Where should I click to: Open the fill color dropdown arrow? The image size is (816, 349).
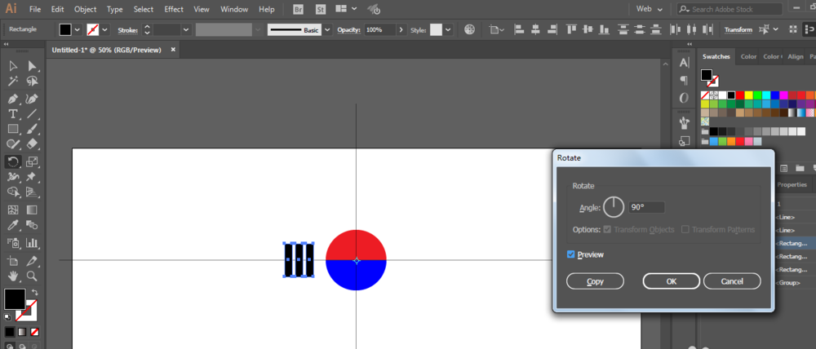78,29
